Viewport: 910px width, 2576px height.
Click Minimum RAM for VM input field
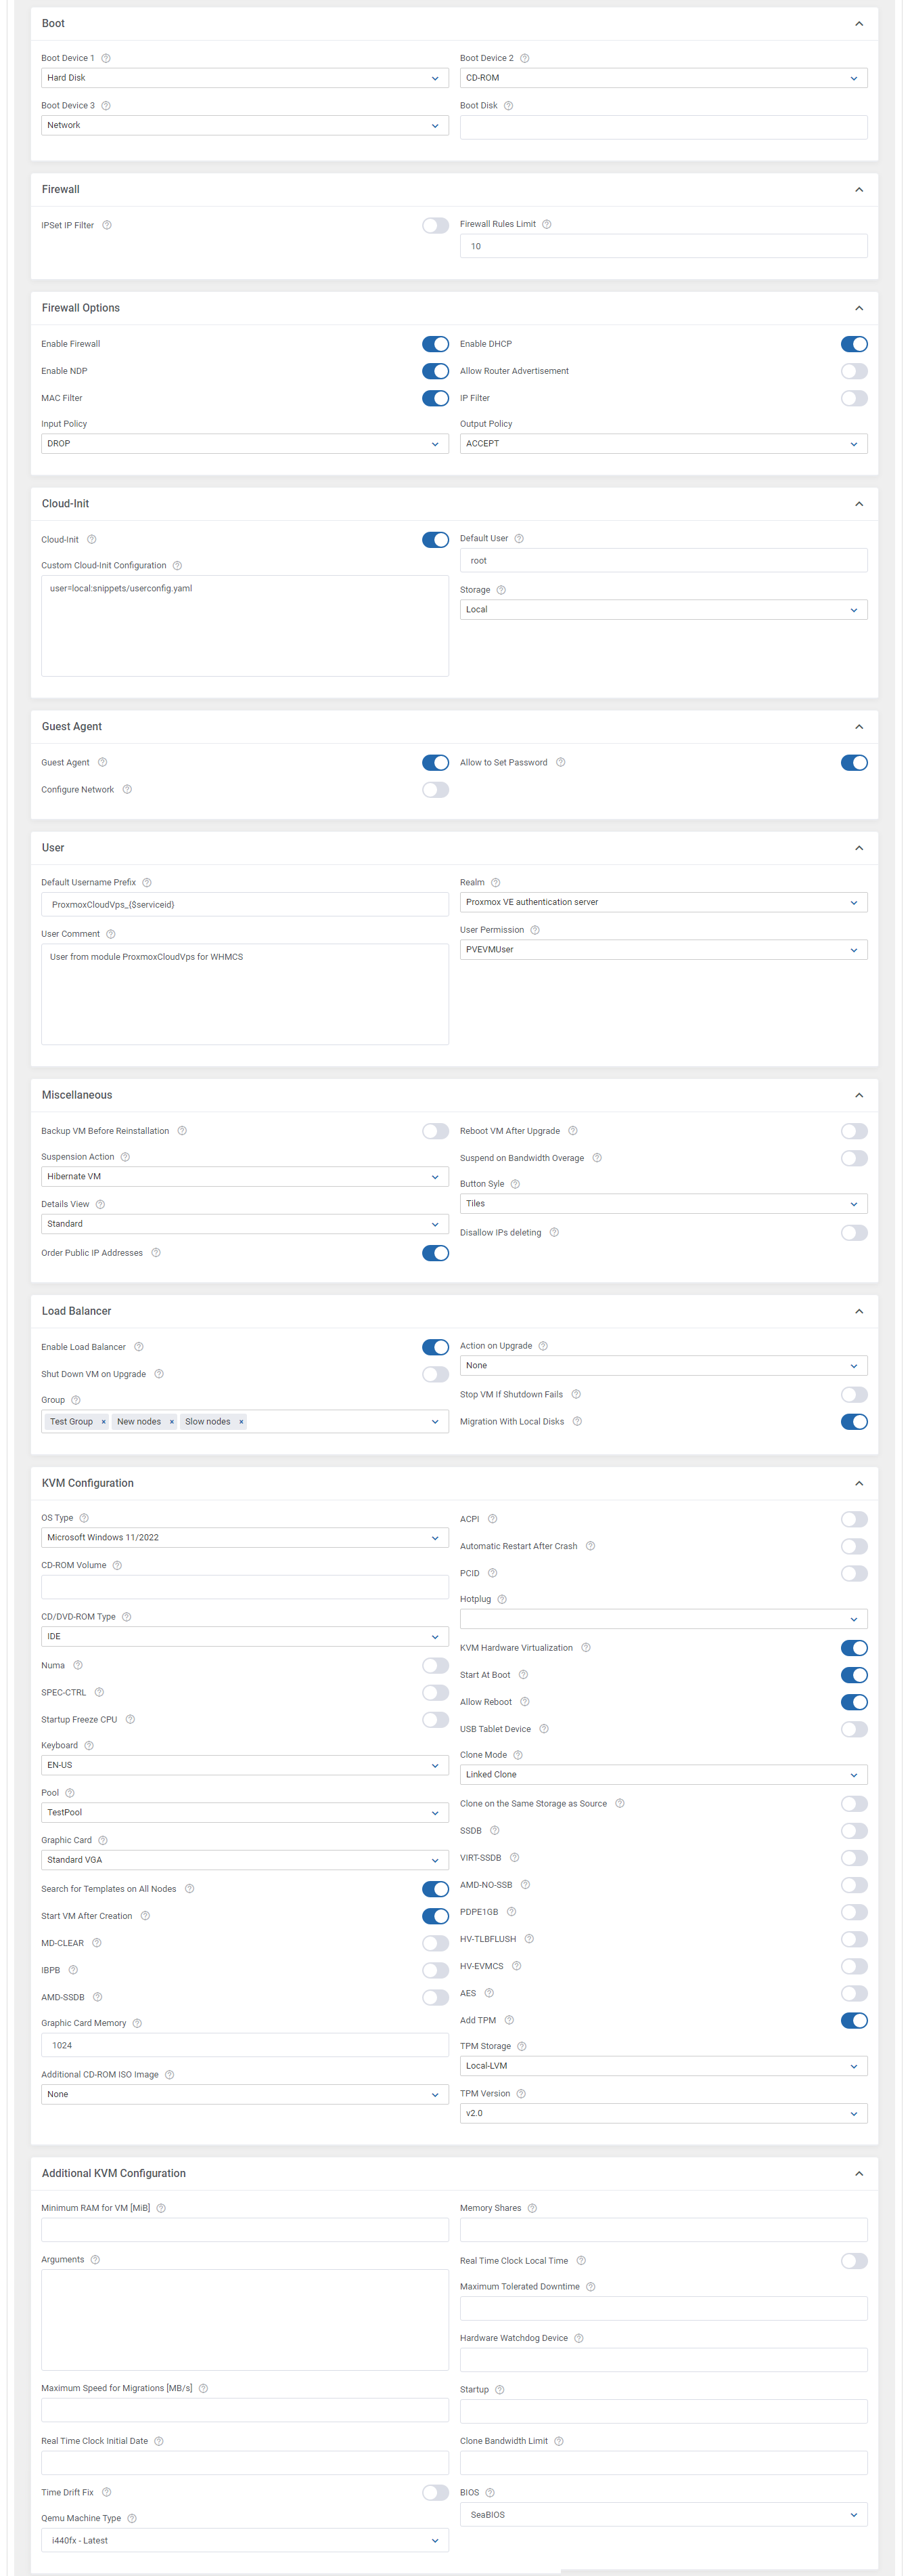tap(245, 2229)
